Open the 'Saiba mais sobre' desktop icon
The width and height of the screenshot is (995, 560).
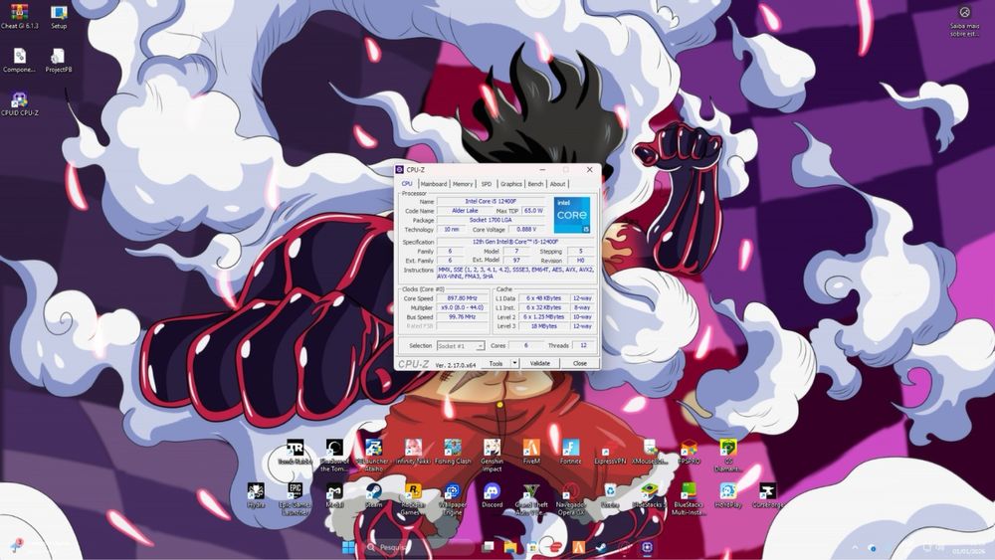coord(964,21)
